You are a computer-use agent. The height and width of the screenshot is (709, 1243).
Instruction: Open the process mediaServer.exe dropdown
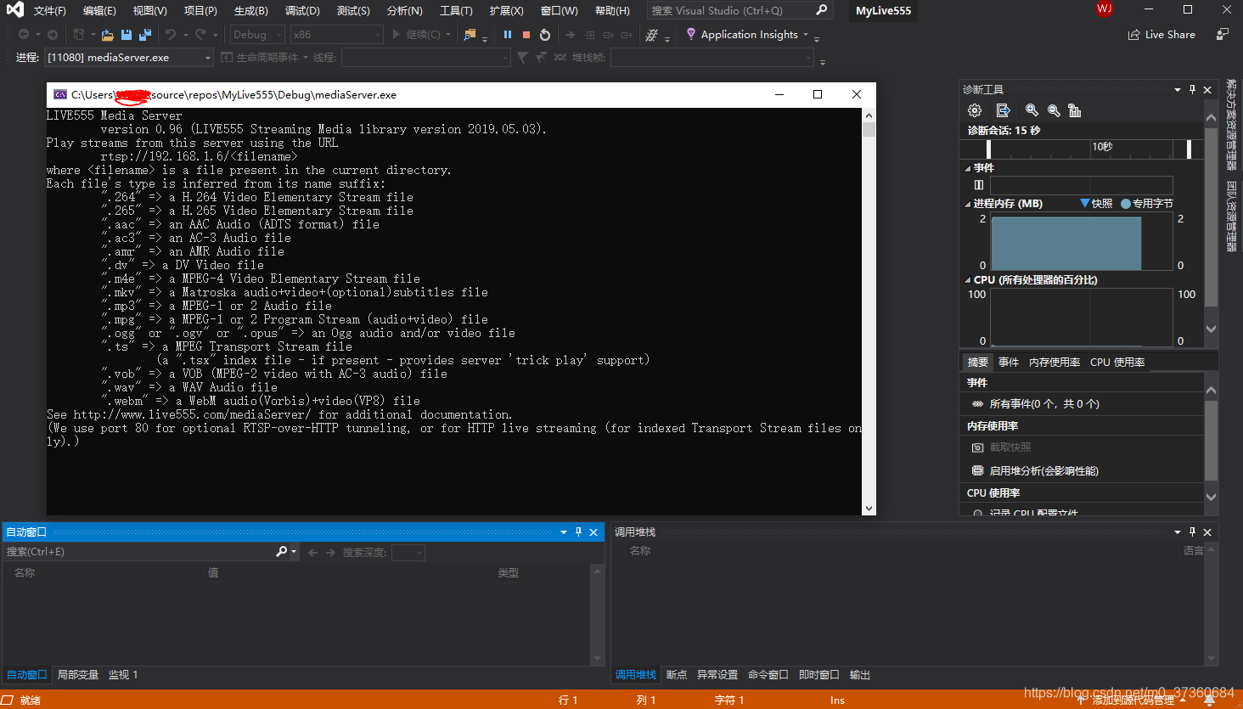(129, 57)
